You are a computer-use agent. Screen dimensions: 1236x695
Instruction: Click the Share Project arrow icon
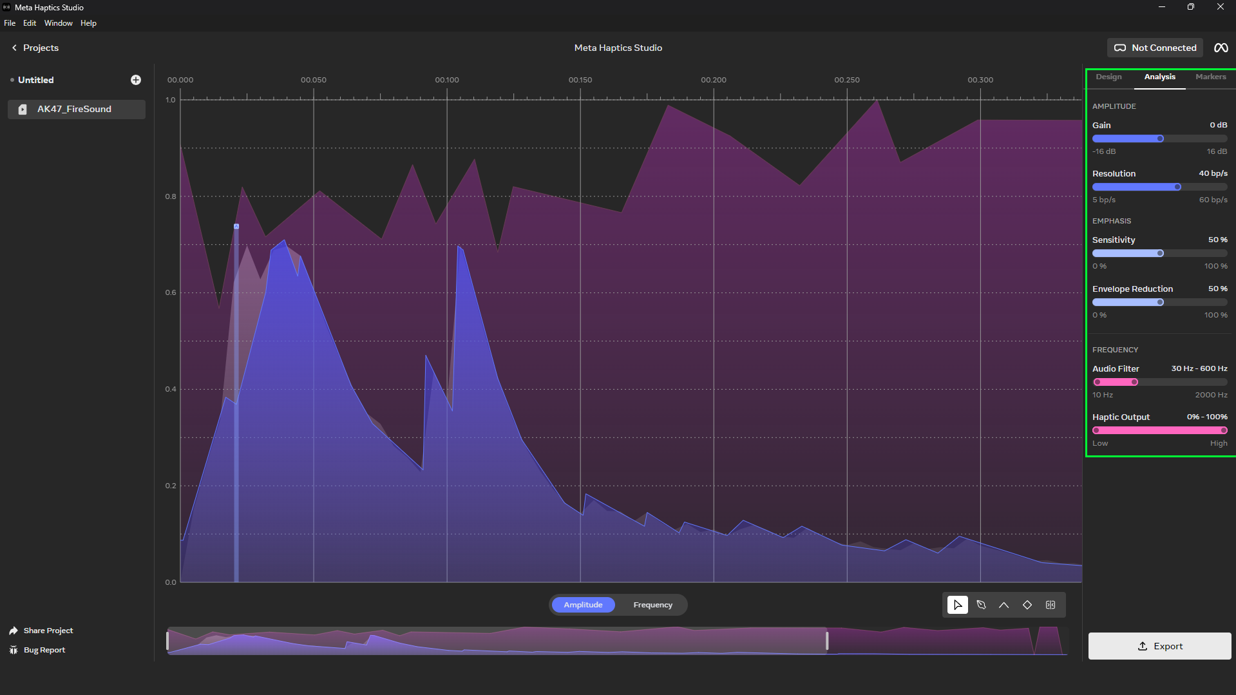[14, 631]
